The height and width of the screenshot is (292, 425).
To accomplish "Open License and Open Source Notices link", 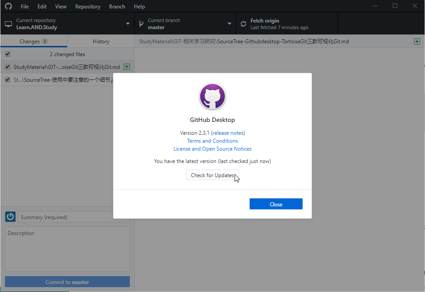I will (x=212, y=148).
